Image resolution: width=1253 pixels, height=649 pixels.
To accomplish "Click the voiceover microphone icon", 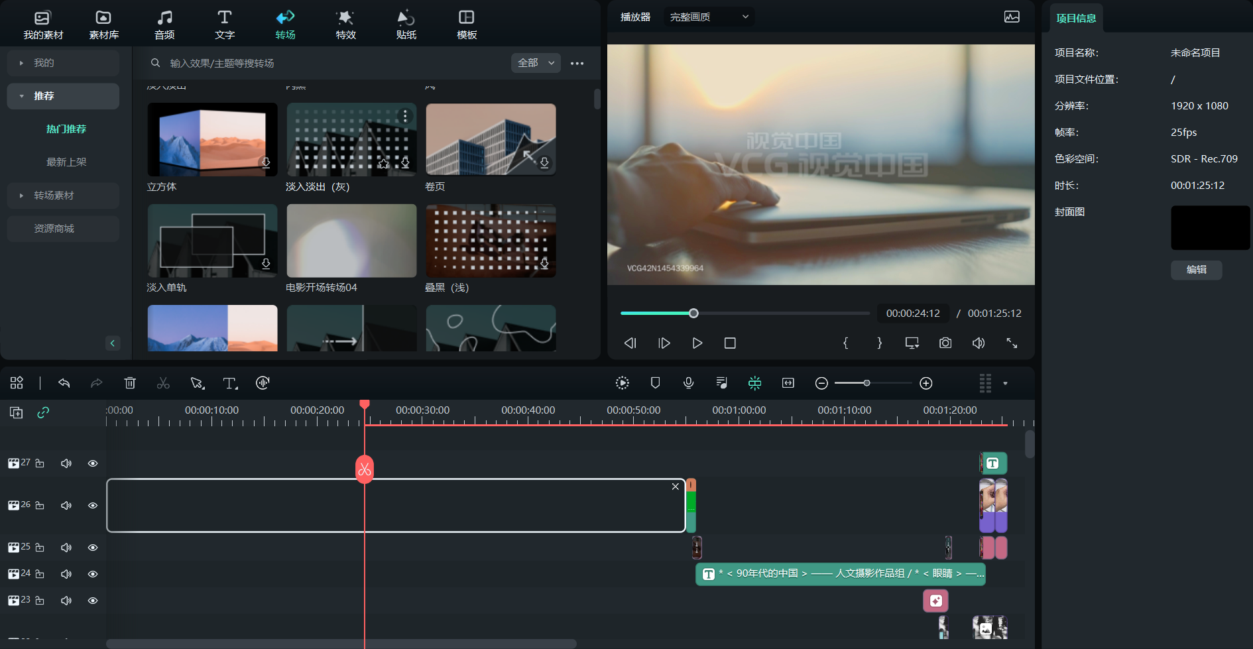I will [x=689, y=383].
